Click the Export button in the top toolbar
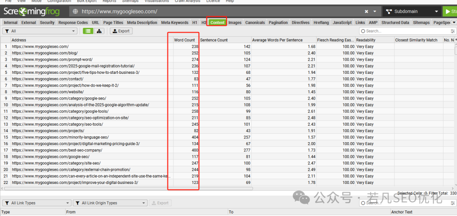457x216 pixels. [121, 31]
